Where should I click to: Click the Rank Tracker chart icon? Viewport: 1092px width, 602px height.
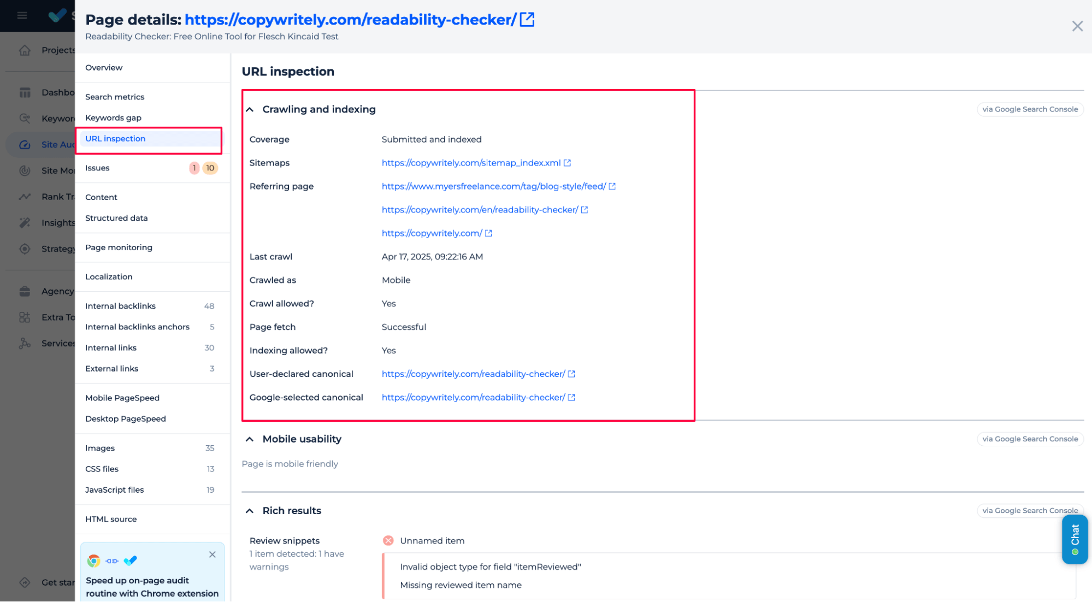[25, 197]
